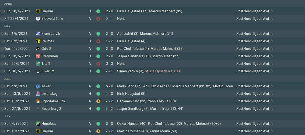Toggle the check mark beside Sun, 27/6/2021
The height and width of the screenshot is (135, 305).
coord(2,109)
